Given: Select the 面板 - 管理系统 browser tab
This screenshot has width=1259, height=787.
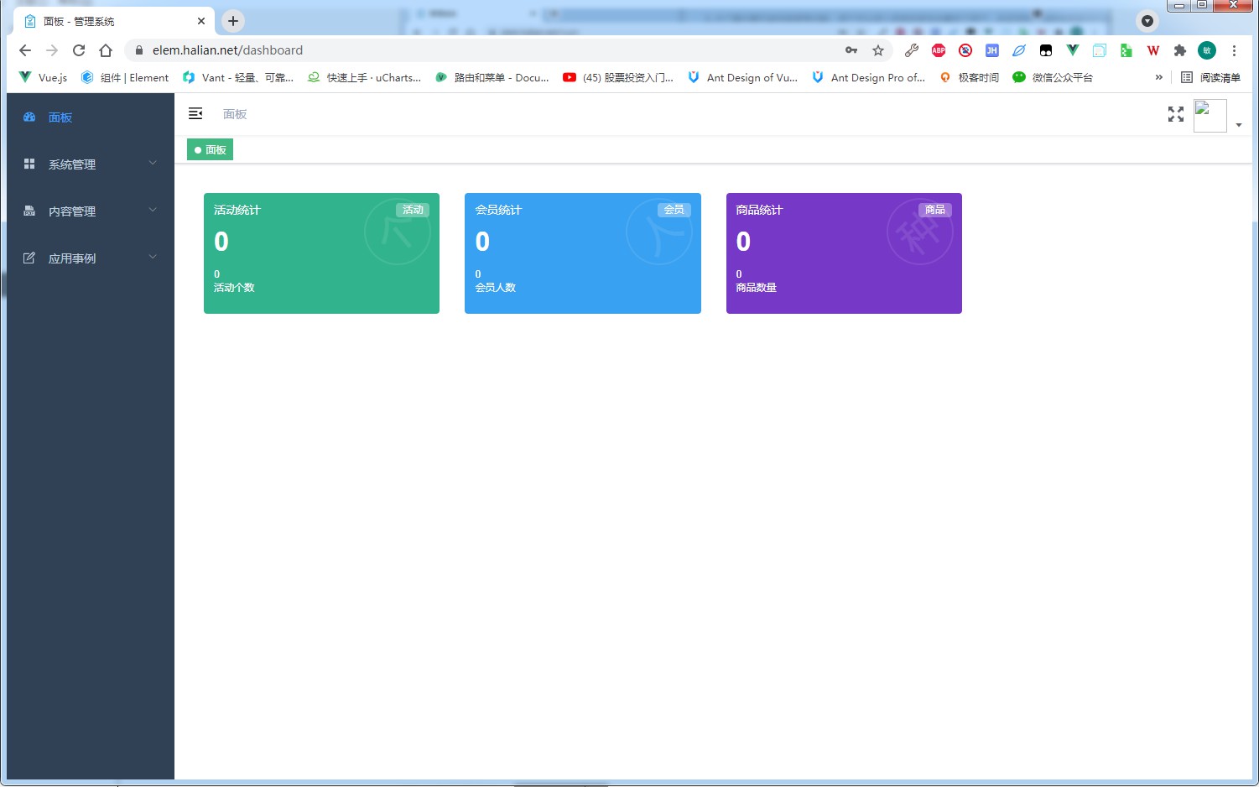Looking at the screenshot, I should pyautogui.click(x=114, y=21).
